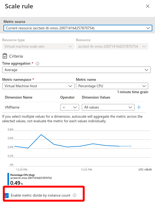
Task: Expand the Time aggregation Average dropdown
Action: 76,70
